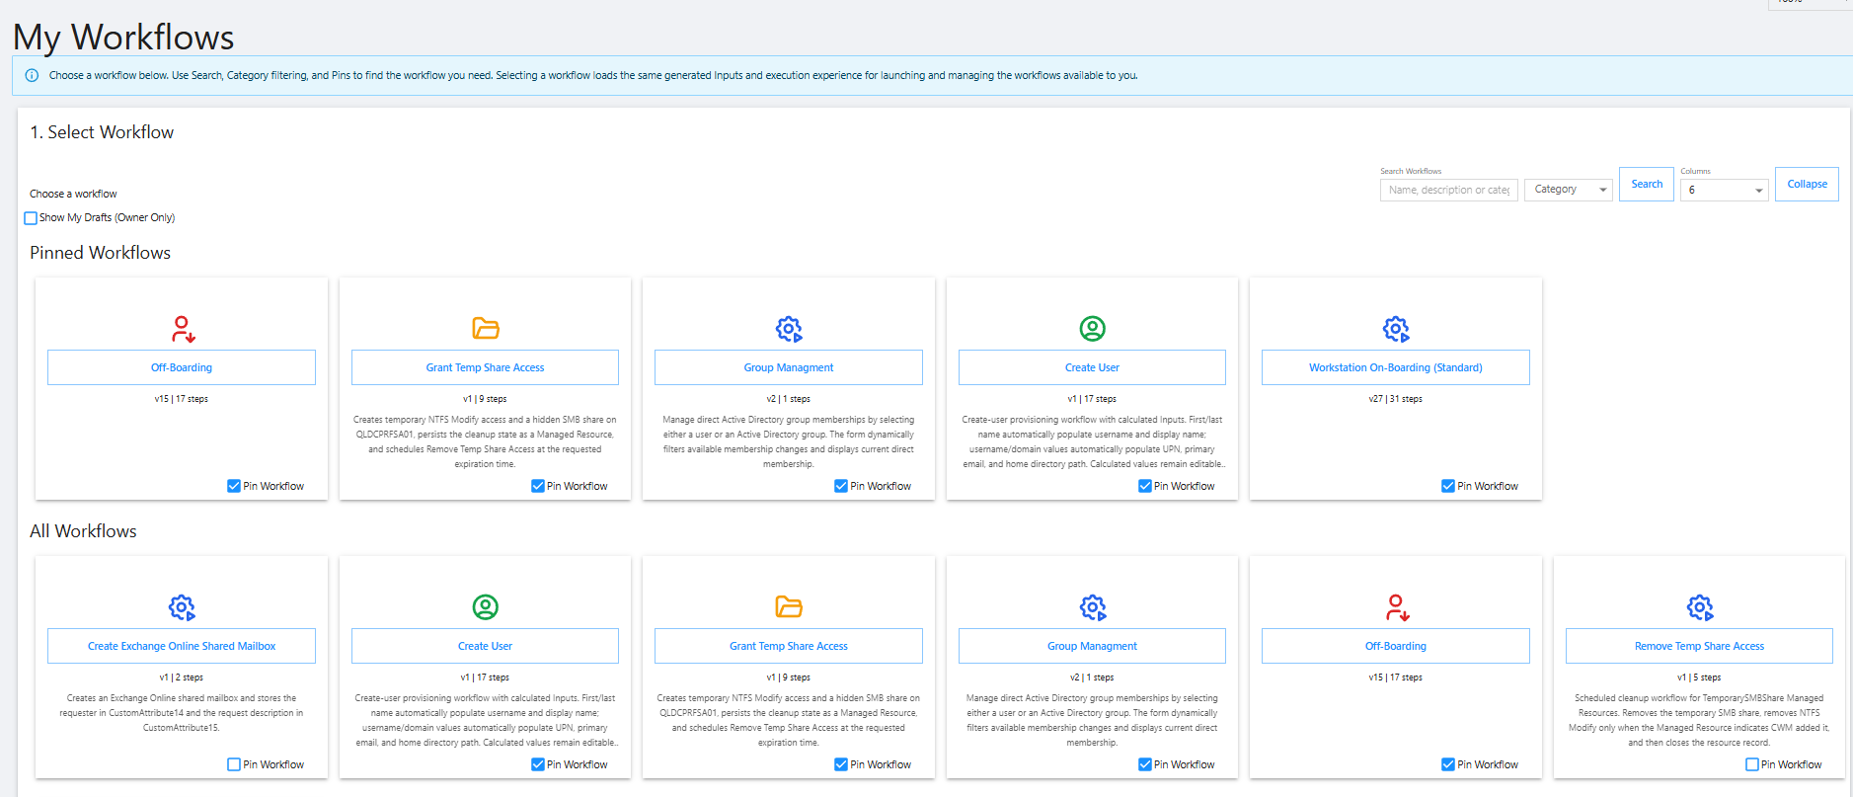This screenshot has height=797, width=1853.
Task: Click the Remove Temp Share Access description text
Action: point(1699,720)
